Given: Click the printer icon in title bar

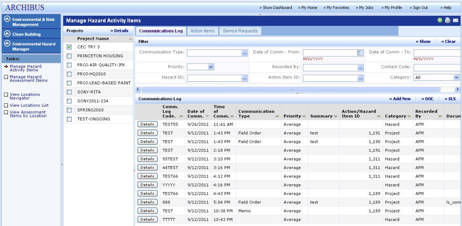Looking at the screenshot, I should click(448, 20).
